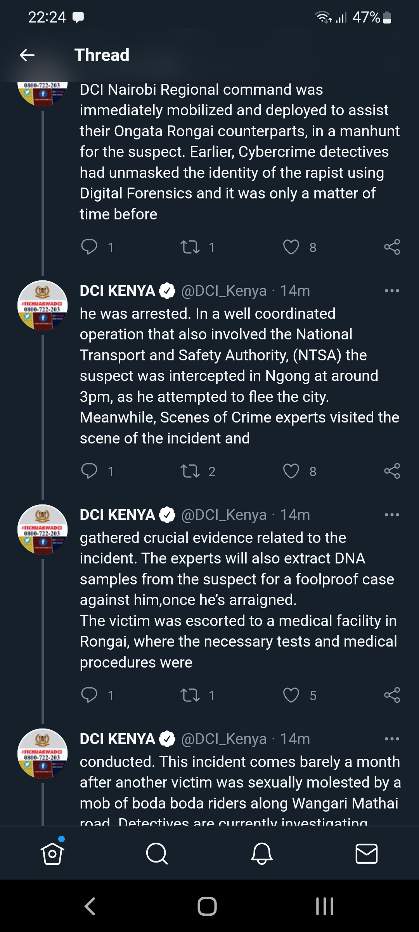Open more options on 'gathered crucial evidence' tweet

coord(392,515)
